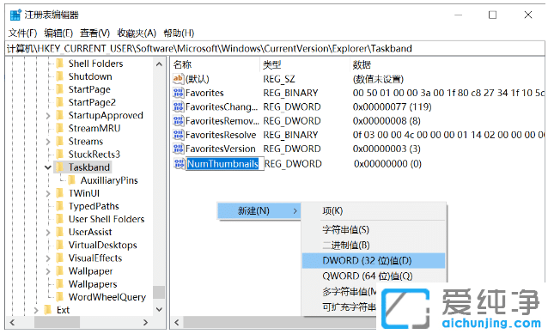This screenshot has width=548, height=334.
Task: Choose 项(K) in the new submenu
Action: click(374, 210)
